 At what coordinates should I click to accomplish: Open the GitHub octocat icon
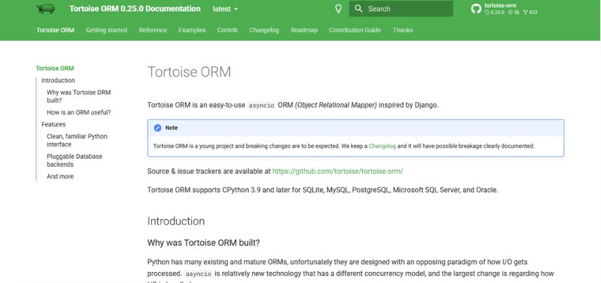point(476,9)
